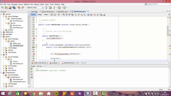This screenshot has height=96, width=171.
Task: Click the New Project toolbar icon
Action: coord(6,8)
